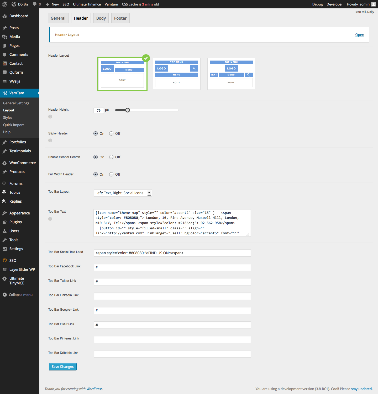The width and height of the screenshot is (378, 394).
Task: Set Full Width Header to Off
Action: [111, 174]
